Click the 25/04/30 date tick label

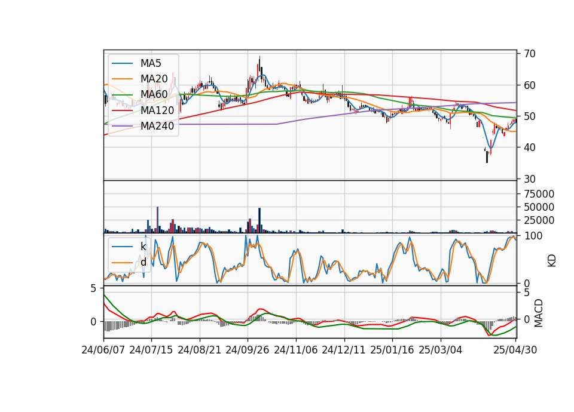pyautogui.click(x=515, y=350)
